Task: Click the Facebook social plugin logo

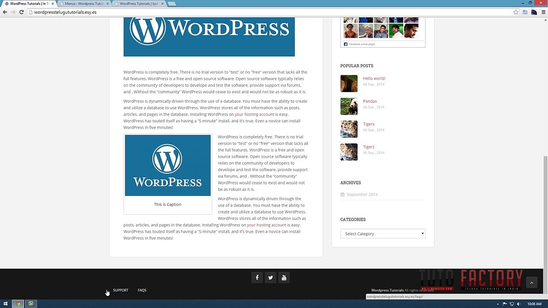Action: (x=345, y=44)
